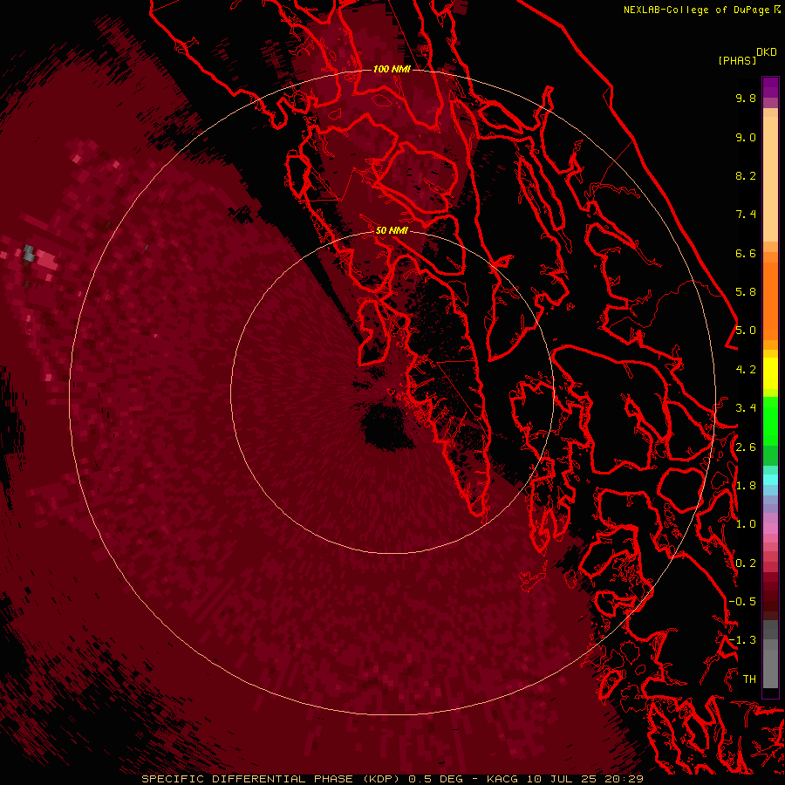Viewport: 785px width, 785px height.
Task: Click the 2.6 value on the color scale
Action: pos(746,447)
